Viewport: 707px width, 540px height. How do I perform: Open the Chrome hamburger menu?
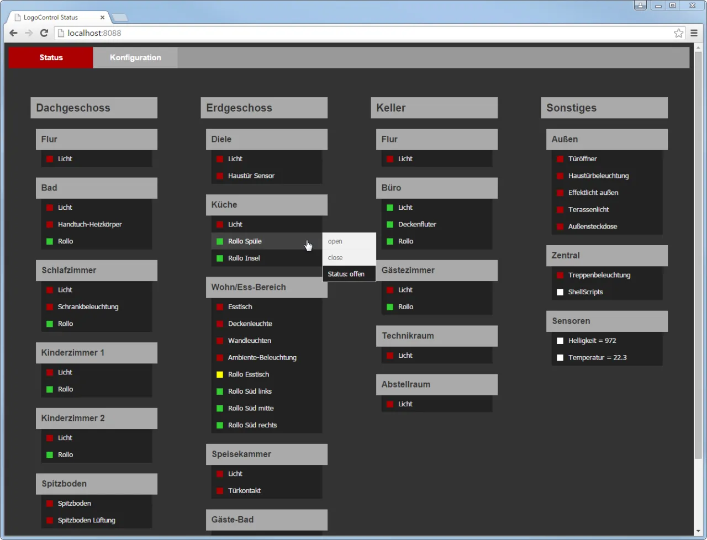[x=694, y=33]
